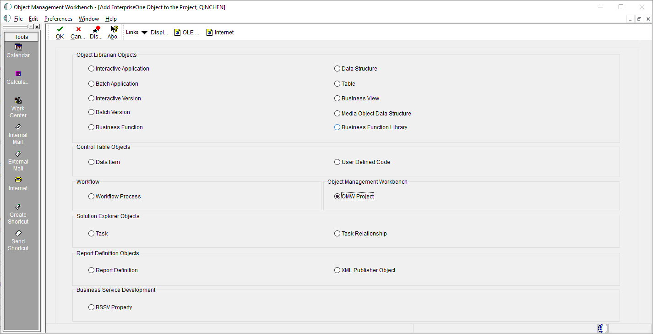Choose the Interactive Version radio button
The height and width of the screenshot is (334, 653).
(91, 99)
